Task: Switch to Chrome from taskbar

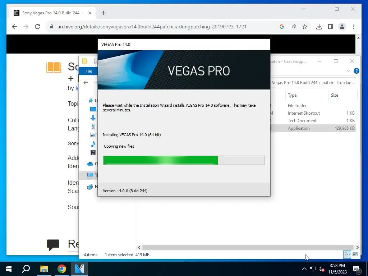Action: (62, 269)
